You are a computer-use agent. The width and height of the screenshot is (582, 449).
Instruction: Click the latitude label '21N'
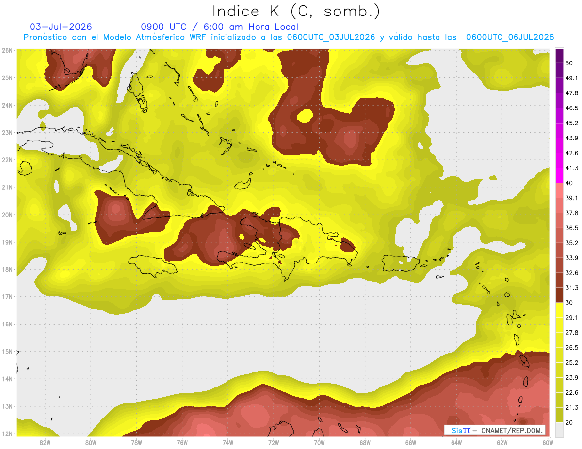click(x=7, y=187)
